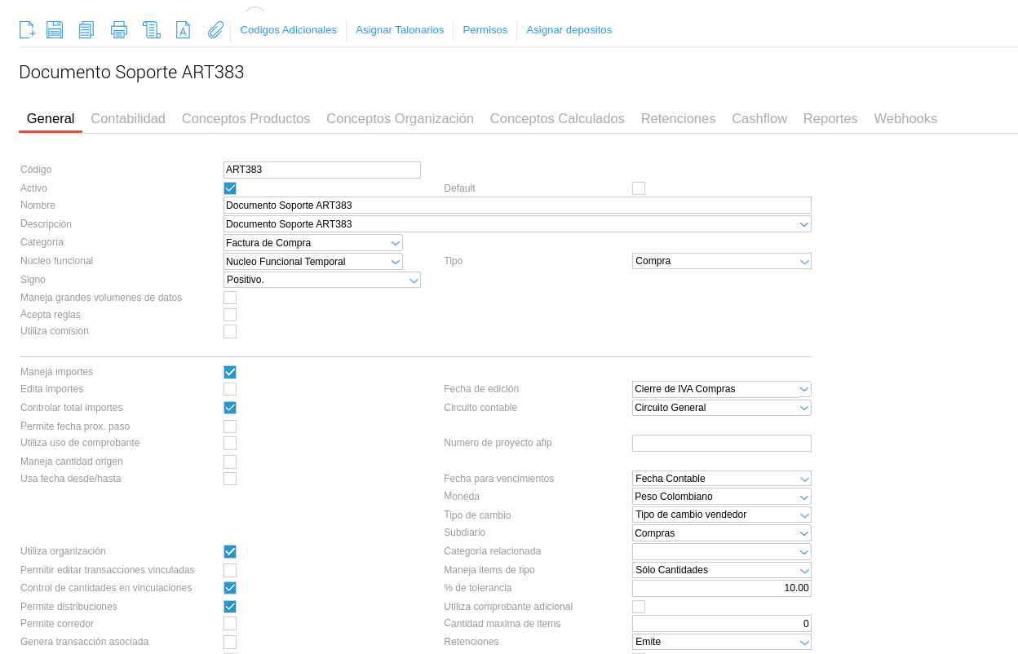Screen dimensions: 1018x654
Task: Click the save floppy disk icon
Action: [x=55, y=30]
